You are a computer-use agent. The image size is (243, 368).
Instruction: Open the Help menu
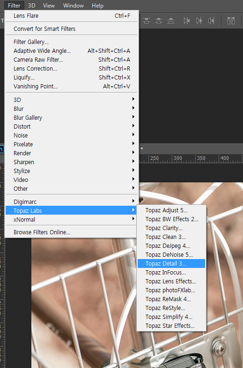tap(97, 6)
